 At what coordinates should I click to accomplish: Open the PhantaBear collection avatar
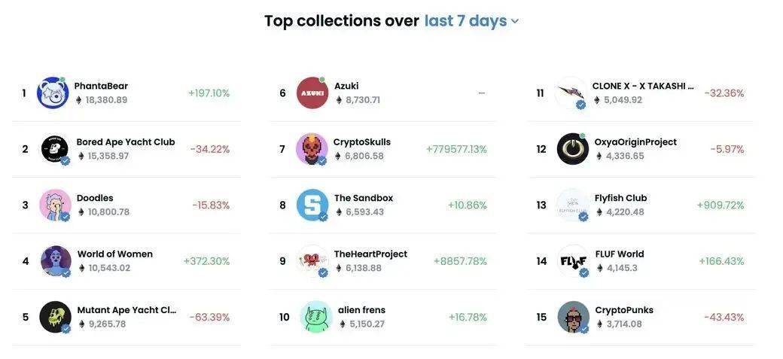point(53,93)
